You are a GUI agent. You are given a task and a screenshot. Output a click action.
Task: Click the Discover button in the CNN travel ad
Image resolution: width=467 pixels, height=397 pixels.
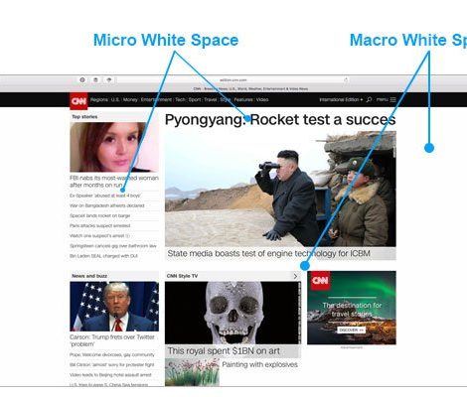[352, 331]
